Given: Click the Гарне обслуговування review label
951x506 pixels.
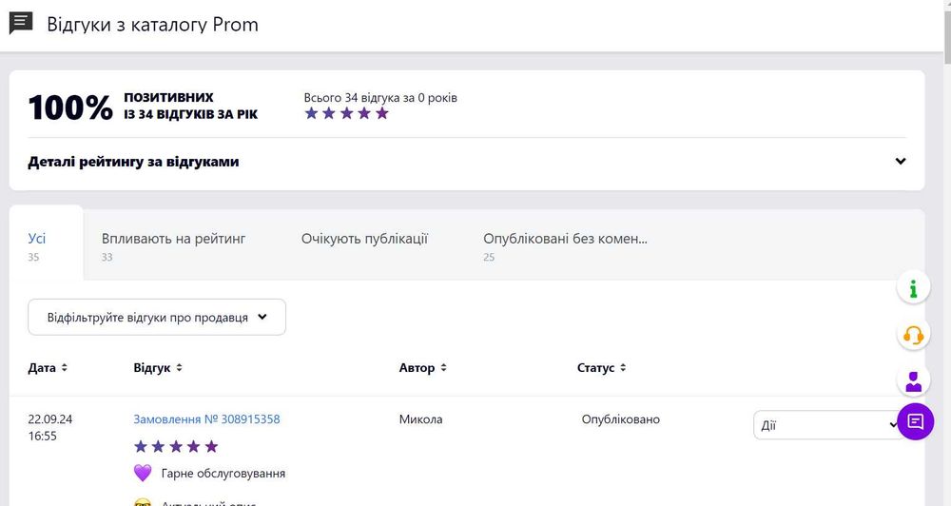Looking at the screenshot, I should tap(223, 474).
